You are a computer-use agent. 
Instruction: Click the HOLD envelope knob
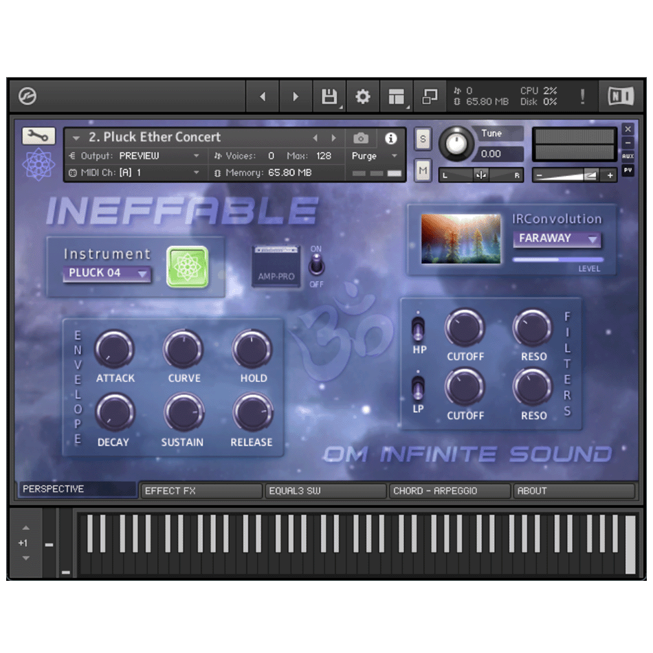[x=252, y=349]
